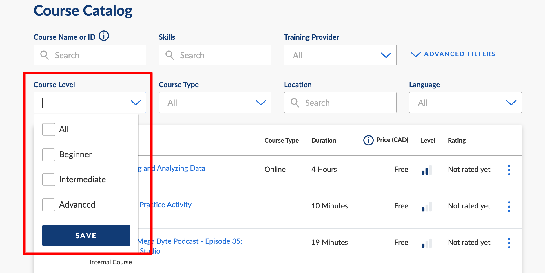The image size is (545, 273).
Task: Expand the Course Type filter dropdown
Action: coord(215,103)
